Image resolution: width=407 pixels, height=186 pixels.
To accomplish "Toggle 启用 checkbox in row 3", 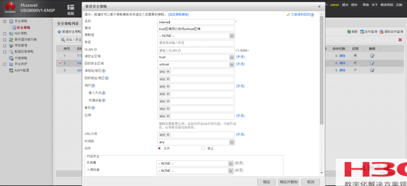I will (355, 70).
